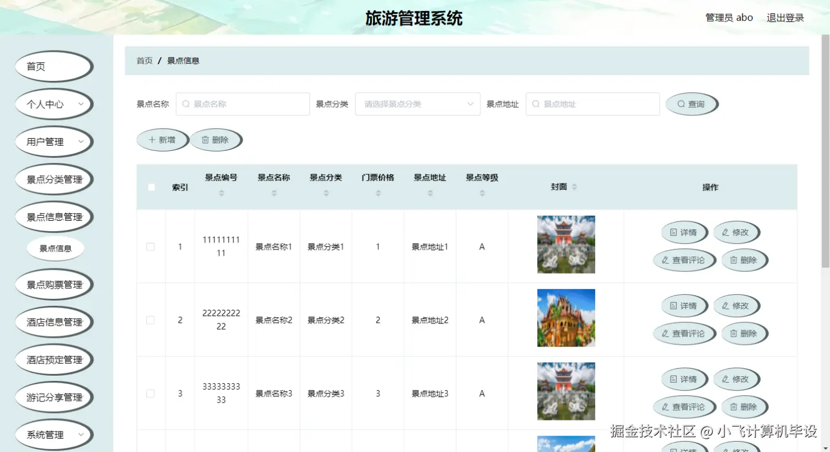Check the checkbox for 景点名称1 row
This screenshot has width=830, height=452.
[x=150, y=246]
